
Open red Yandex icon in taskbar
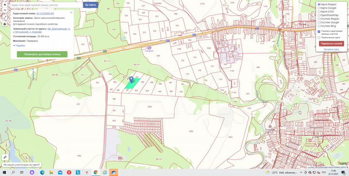(x=69, y=173)
